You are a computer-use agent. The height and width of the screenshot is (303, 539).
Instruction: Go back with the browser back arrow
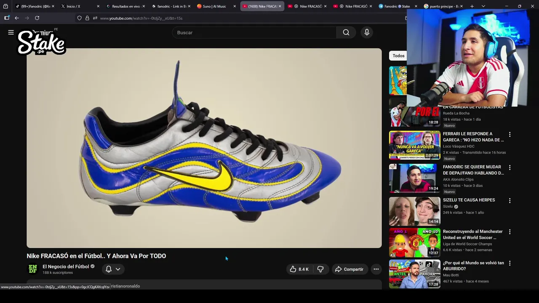(16, 18)
